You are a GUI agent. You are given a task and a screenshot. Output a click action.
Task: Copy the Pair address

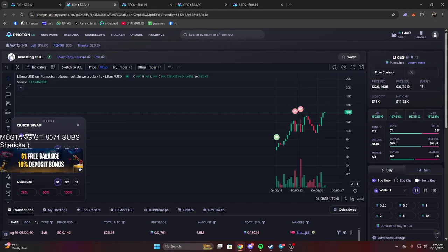tap(103, 57)
